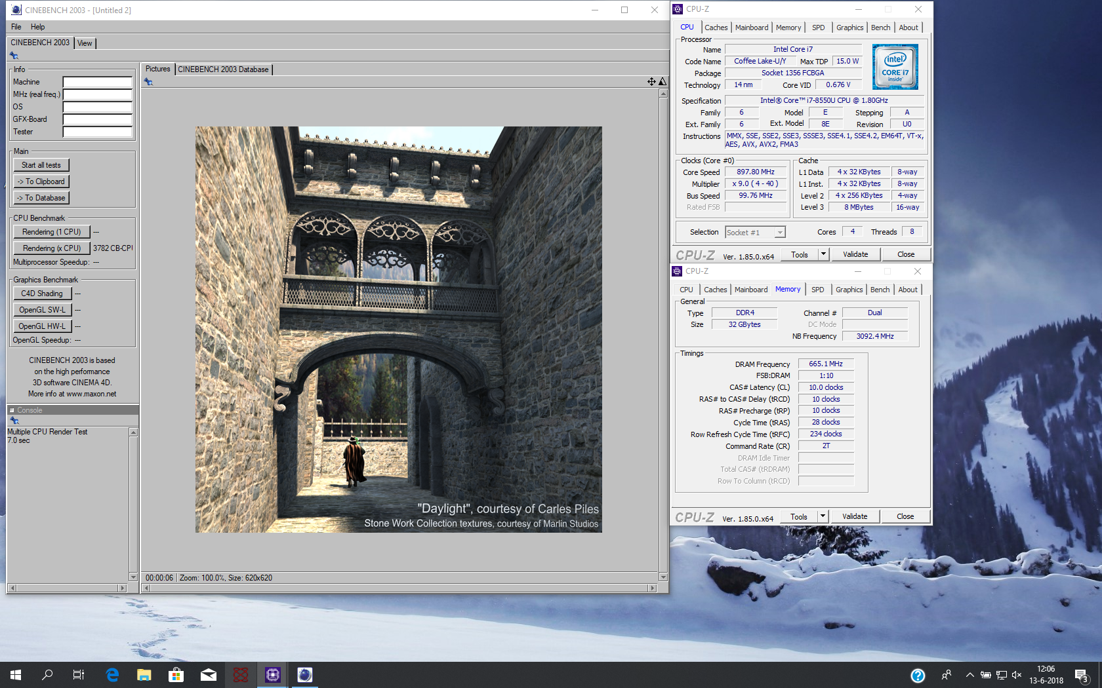Click the Intel Core i7 logo
Screen dimensions: 1102x688
tap(895, 67)
